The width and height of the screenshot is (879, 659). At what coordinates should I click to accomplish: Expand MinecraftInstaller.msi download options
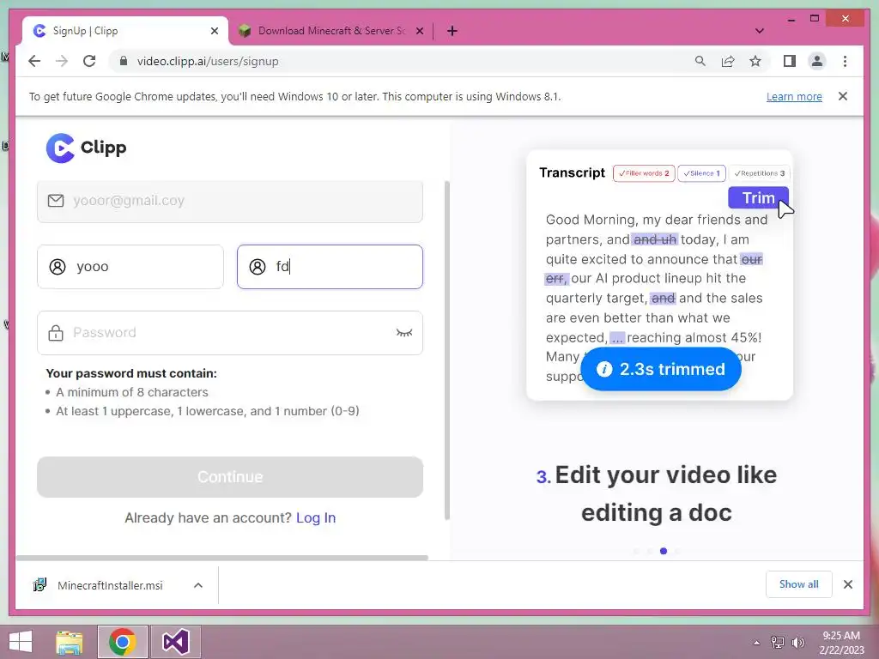[198, 585]
